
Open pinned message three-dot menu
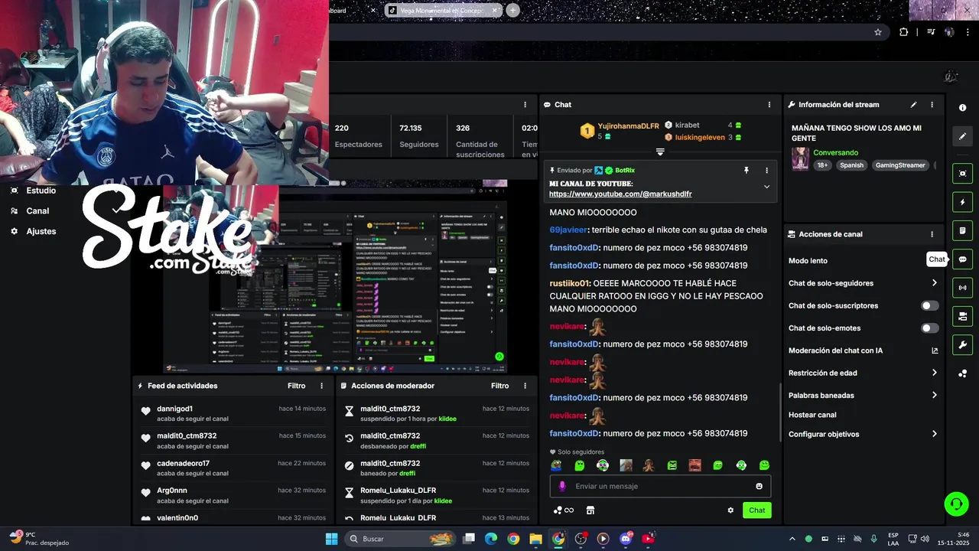(x=766, y=170)
